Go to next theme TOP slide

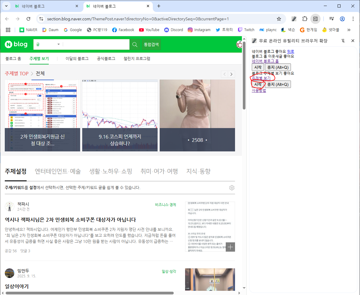tap(231, 74)
